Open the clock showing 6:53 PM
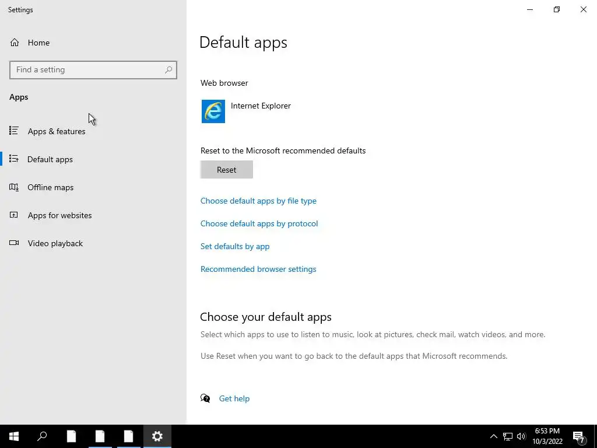This screenshot has height=448, width=597. point(547,436)
